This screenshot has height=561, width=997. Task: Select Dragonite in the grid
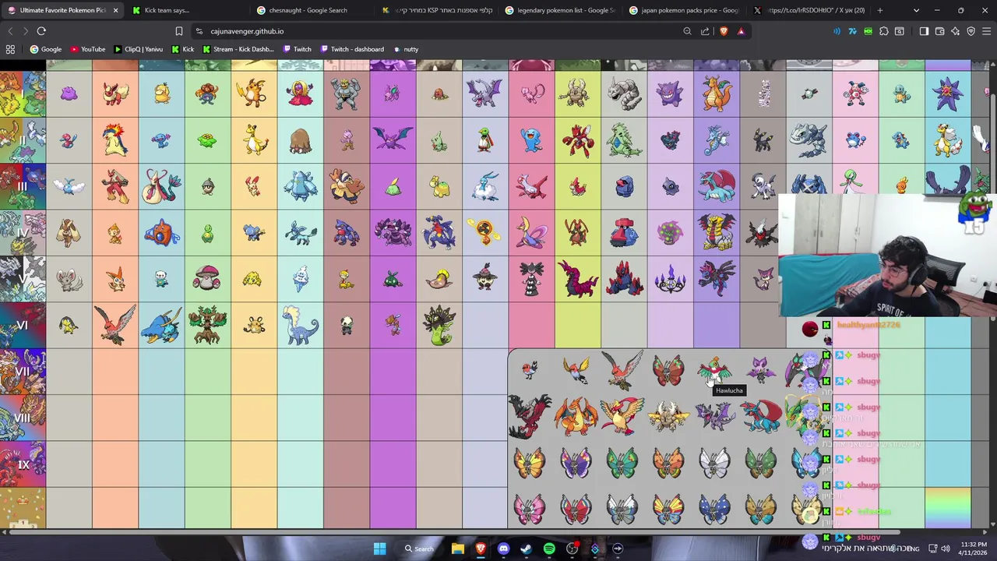717,93
